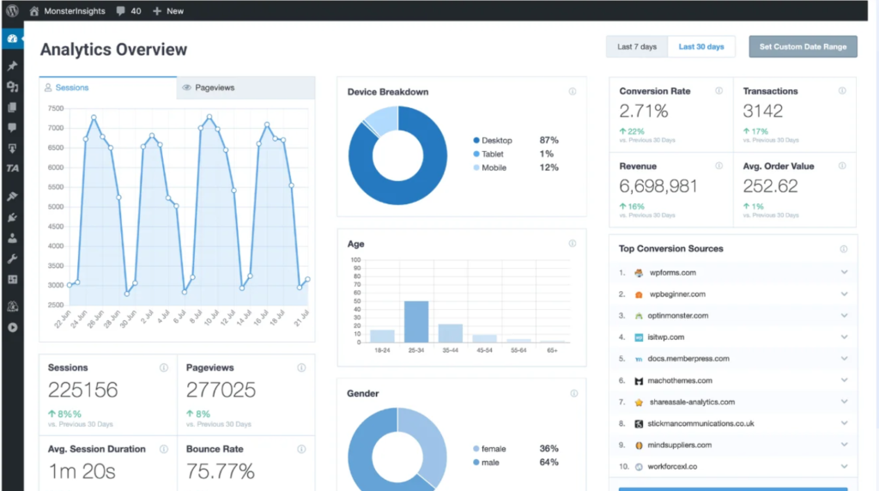Expand the wpbeginner.com source row
Image resolution: width=879 pixels, height=491 pixels.
pyautogui.click(x=845, y=294)
